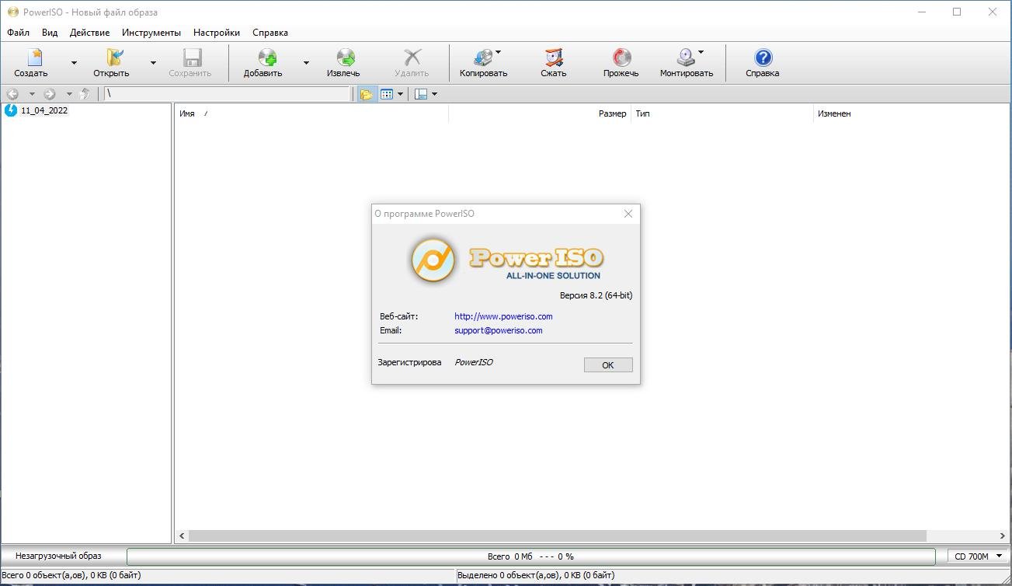Click the Сжать (Compress) icon
The image size is (1012, 586).
553,58
